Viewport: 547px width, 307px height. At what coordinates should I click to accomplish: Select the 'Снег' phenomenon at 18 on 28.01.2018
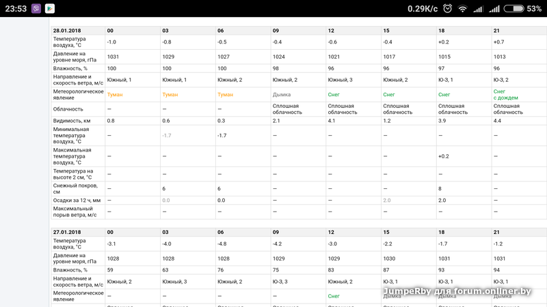[444, 95]
